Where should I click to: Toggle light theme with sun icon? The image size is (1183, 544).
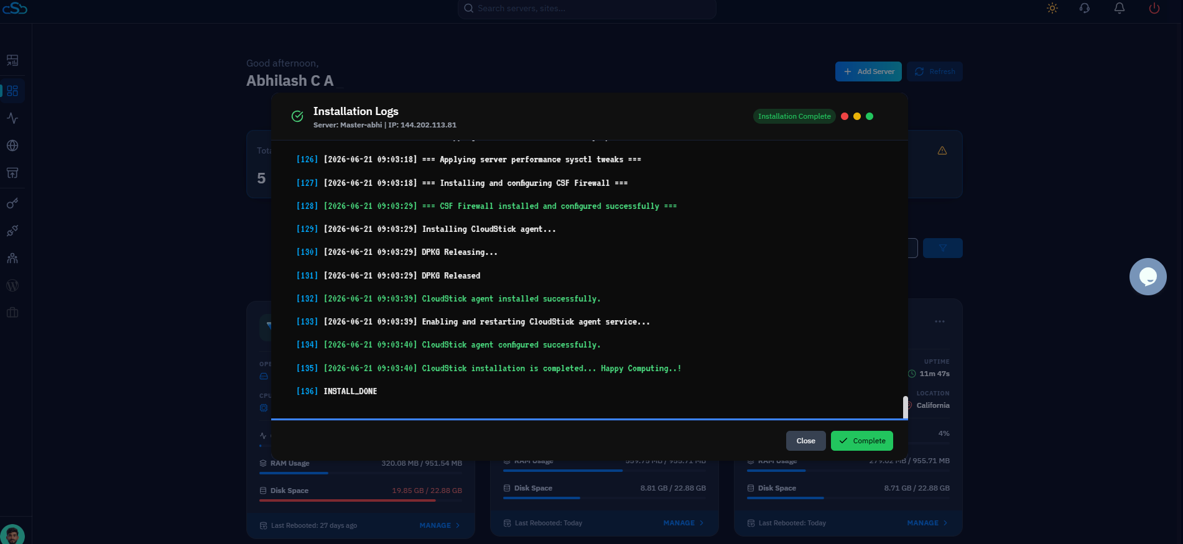1052,8
